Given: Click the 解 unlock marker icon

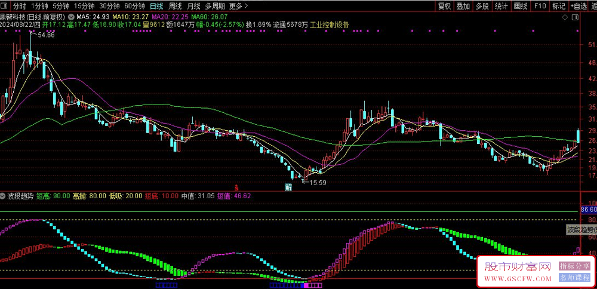Looking at the screenshot, I should tap(288, 187).
